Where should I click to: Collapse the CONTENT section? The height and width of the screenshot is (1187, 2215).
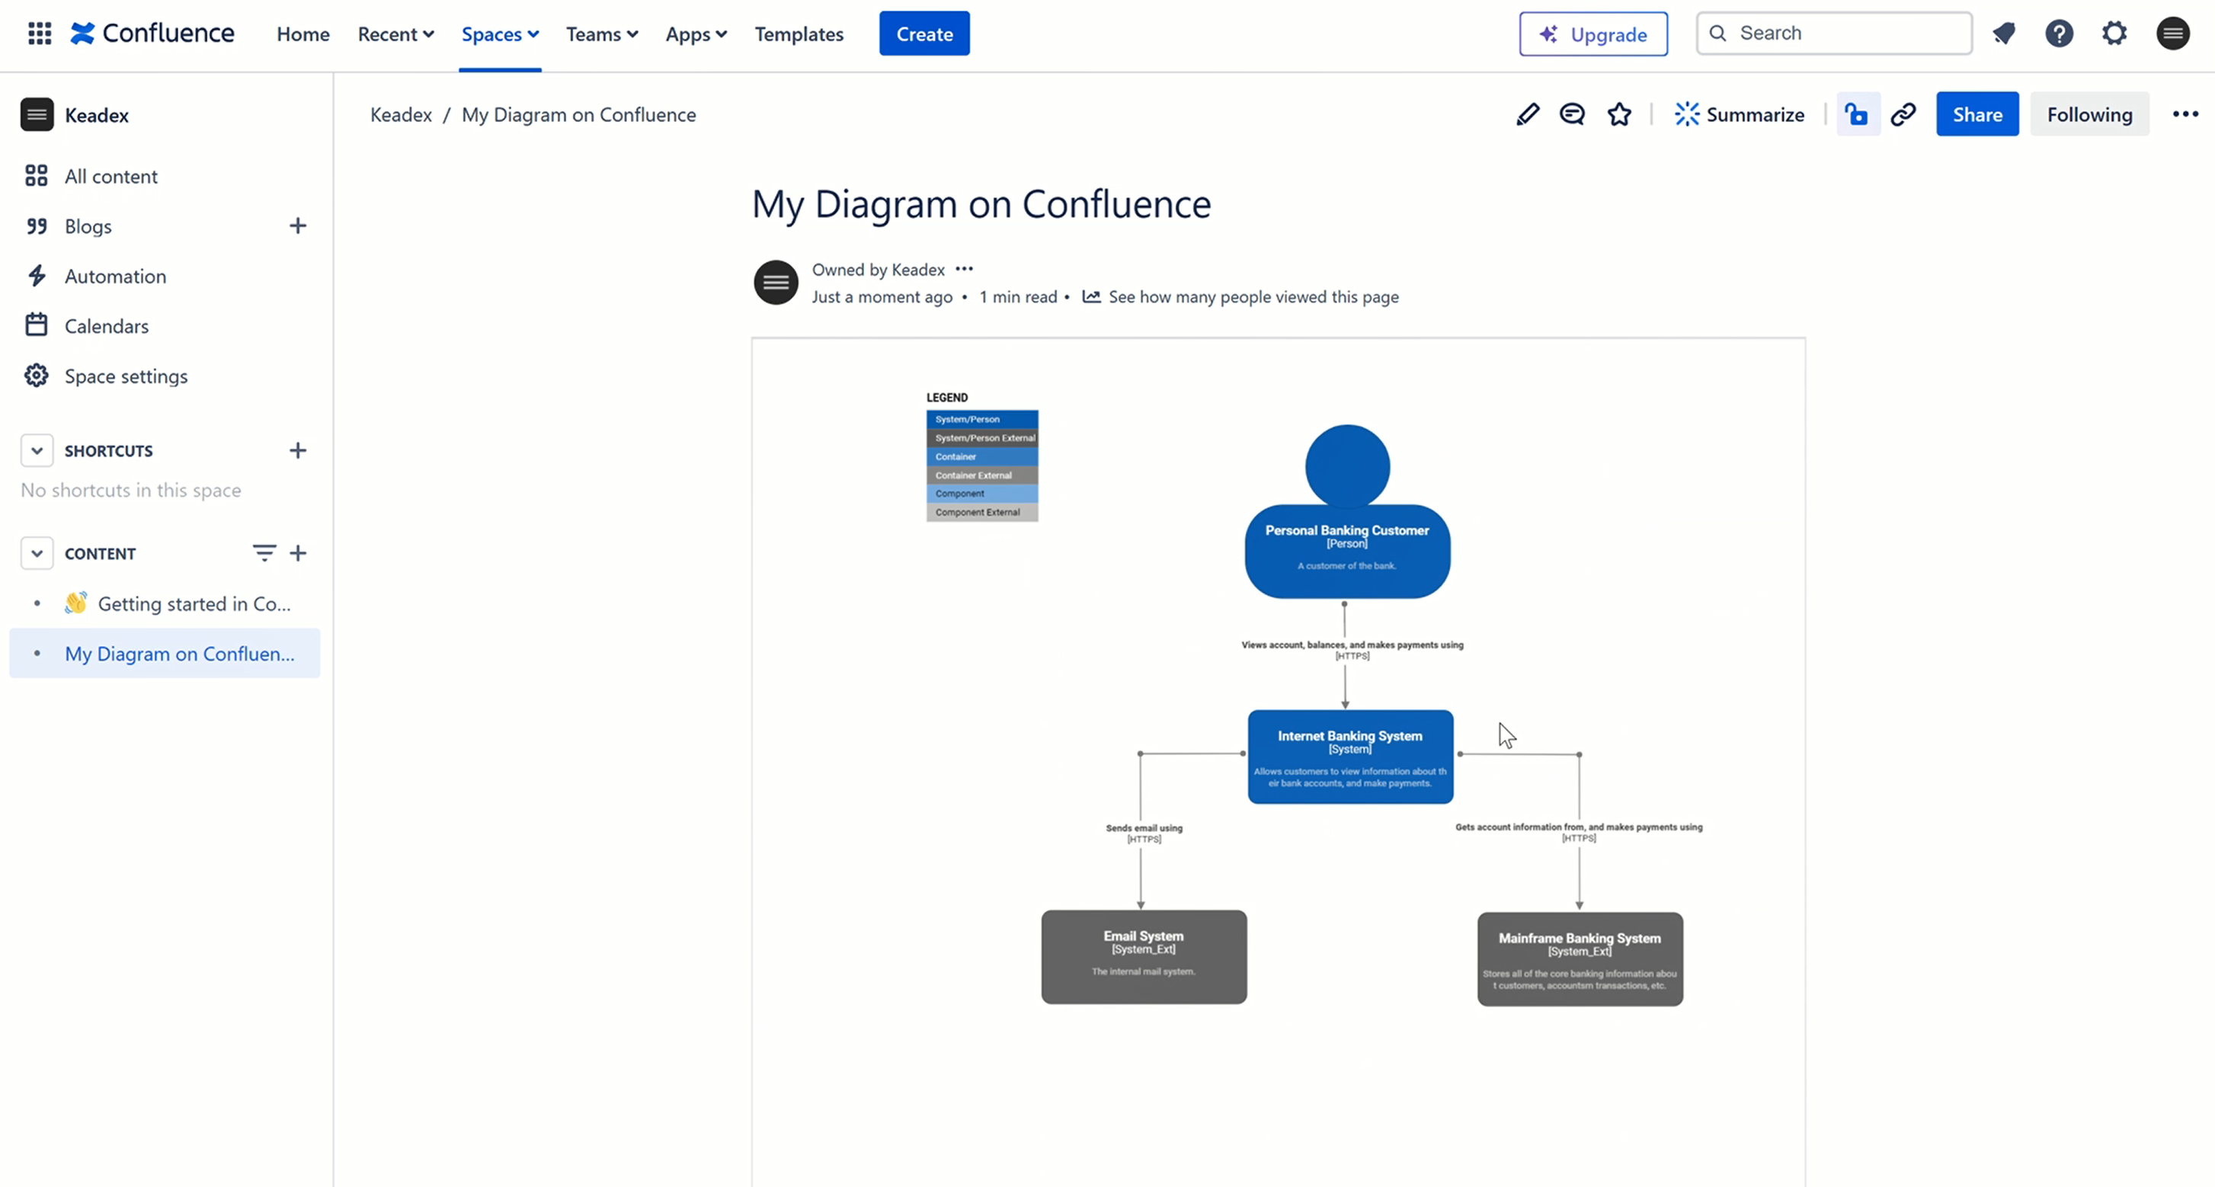coord(37,552)
